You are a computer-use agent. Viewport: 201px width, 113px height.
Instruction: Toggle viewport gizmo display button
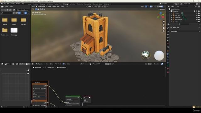(146, 7)
